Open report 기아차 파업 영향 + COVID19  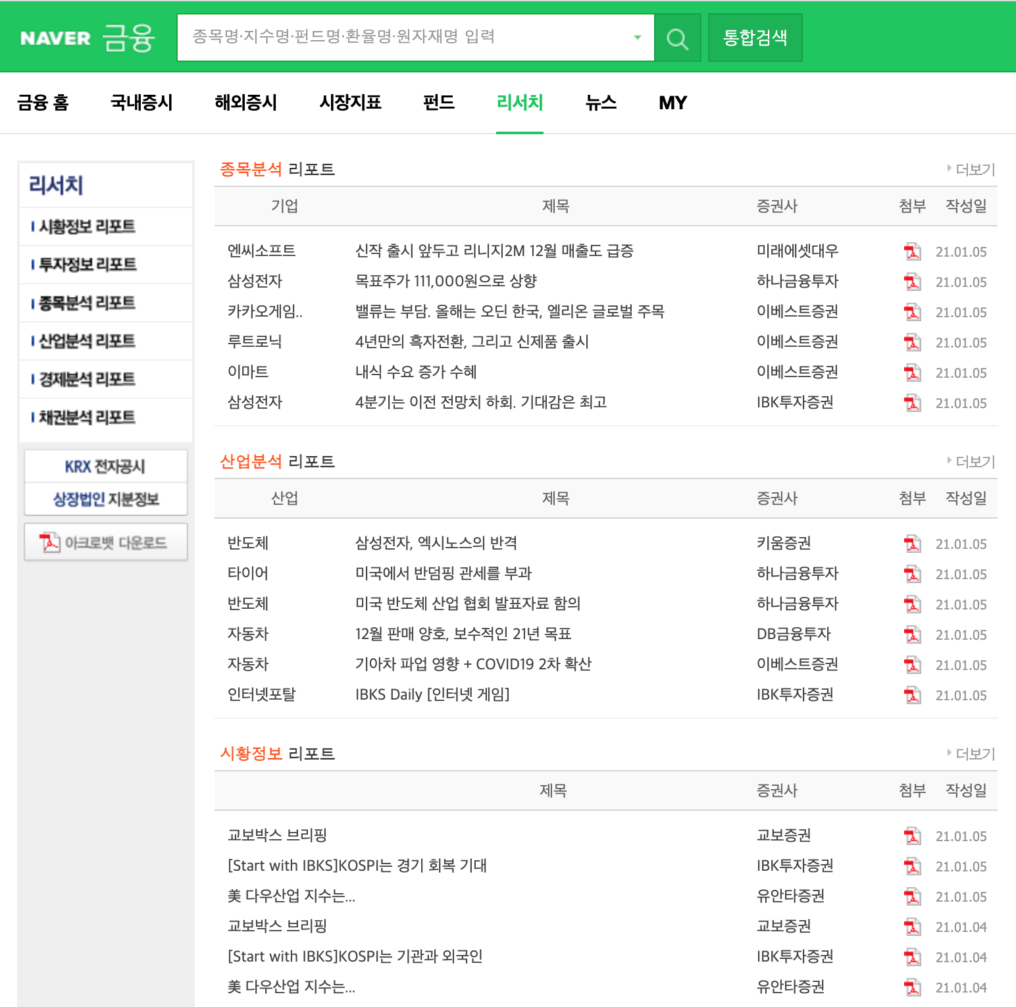click(x=473, y=664)
